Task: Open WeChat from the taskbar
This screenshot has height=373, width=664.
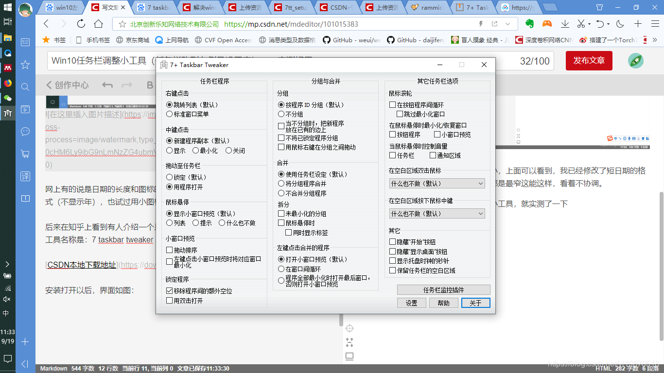Action: 7,98
